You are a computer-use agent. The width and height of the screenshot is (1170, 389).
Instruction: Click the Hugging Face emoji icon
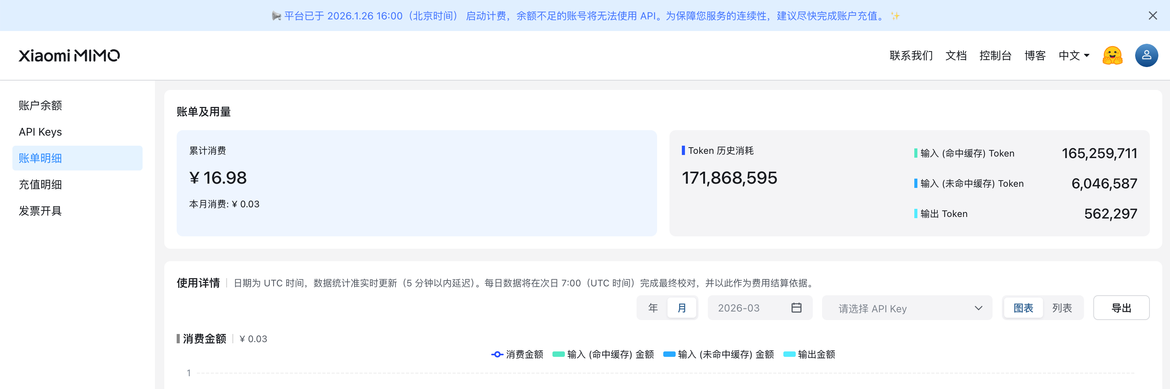pyautogui.click(x=1112, y=55)
